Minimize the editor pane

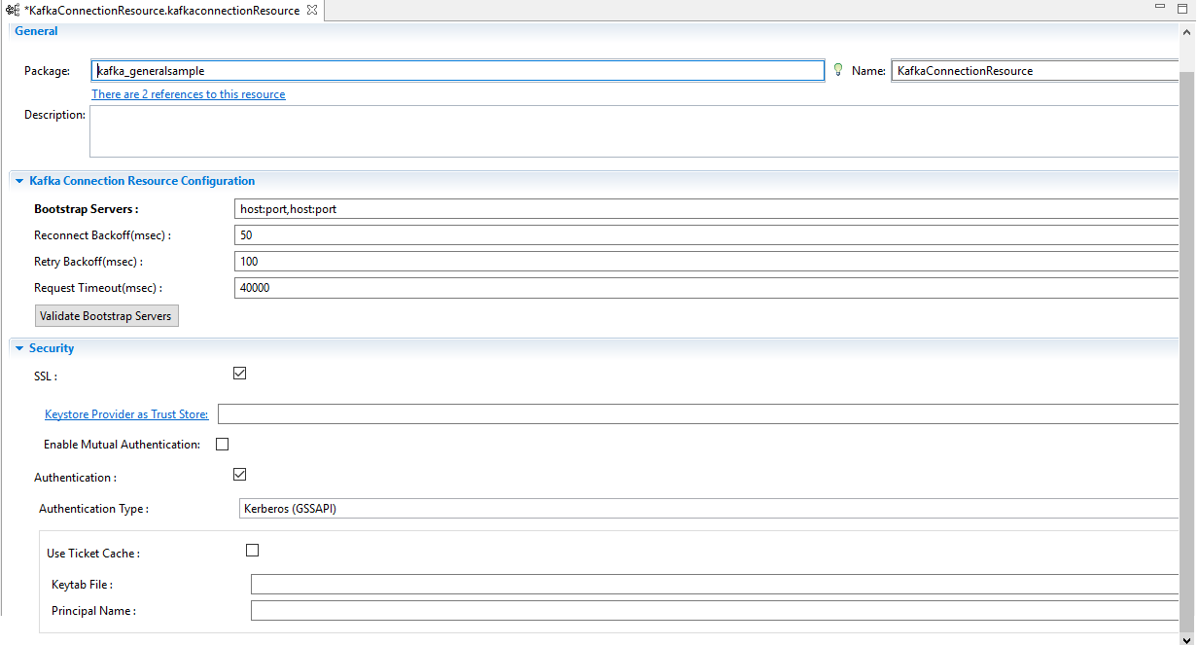tap(1159, 7)
